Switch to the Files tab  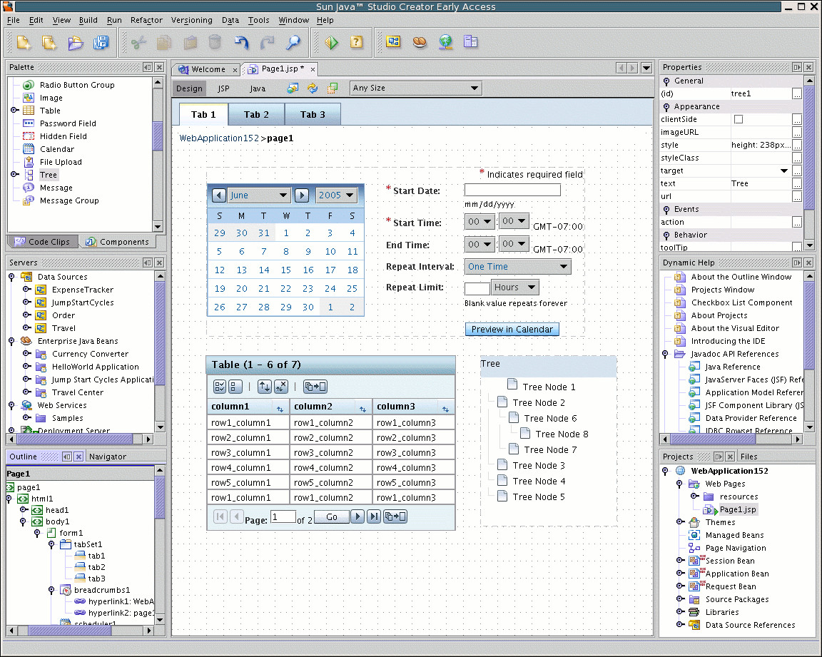point(749,457)
